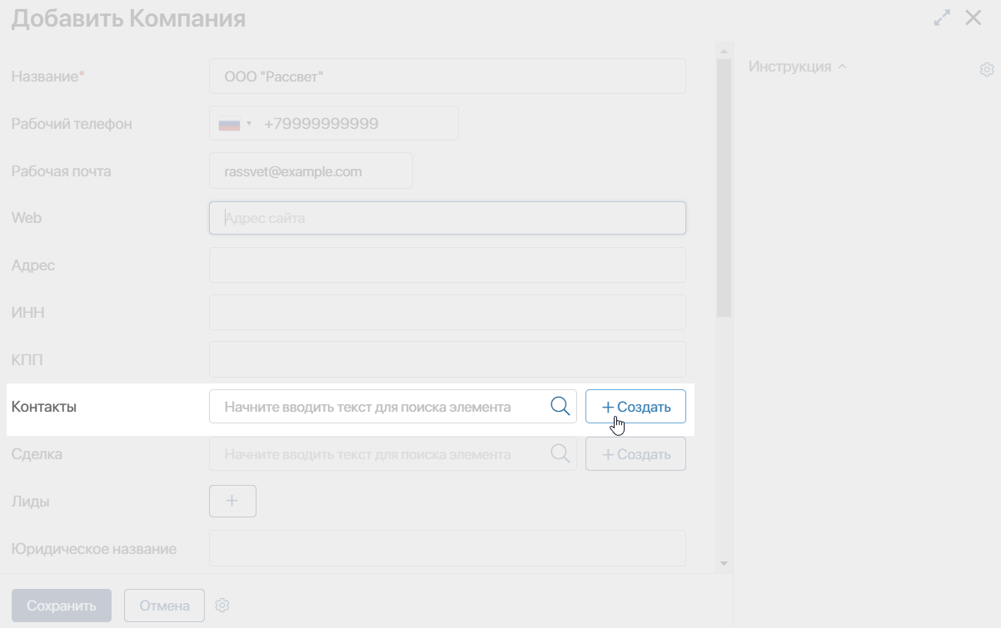Click the expand form to fullscreen icon
1001x628 pixels.
pyautogui.click(x=942, y=18)
